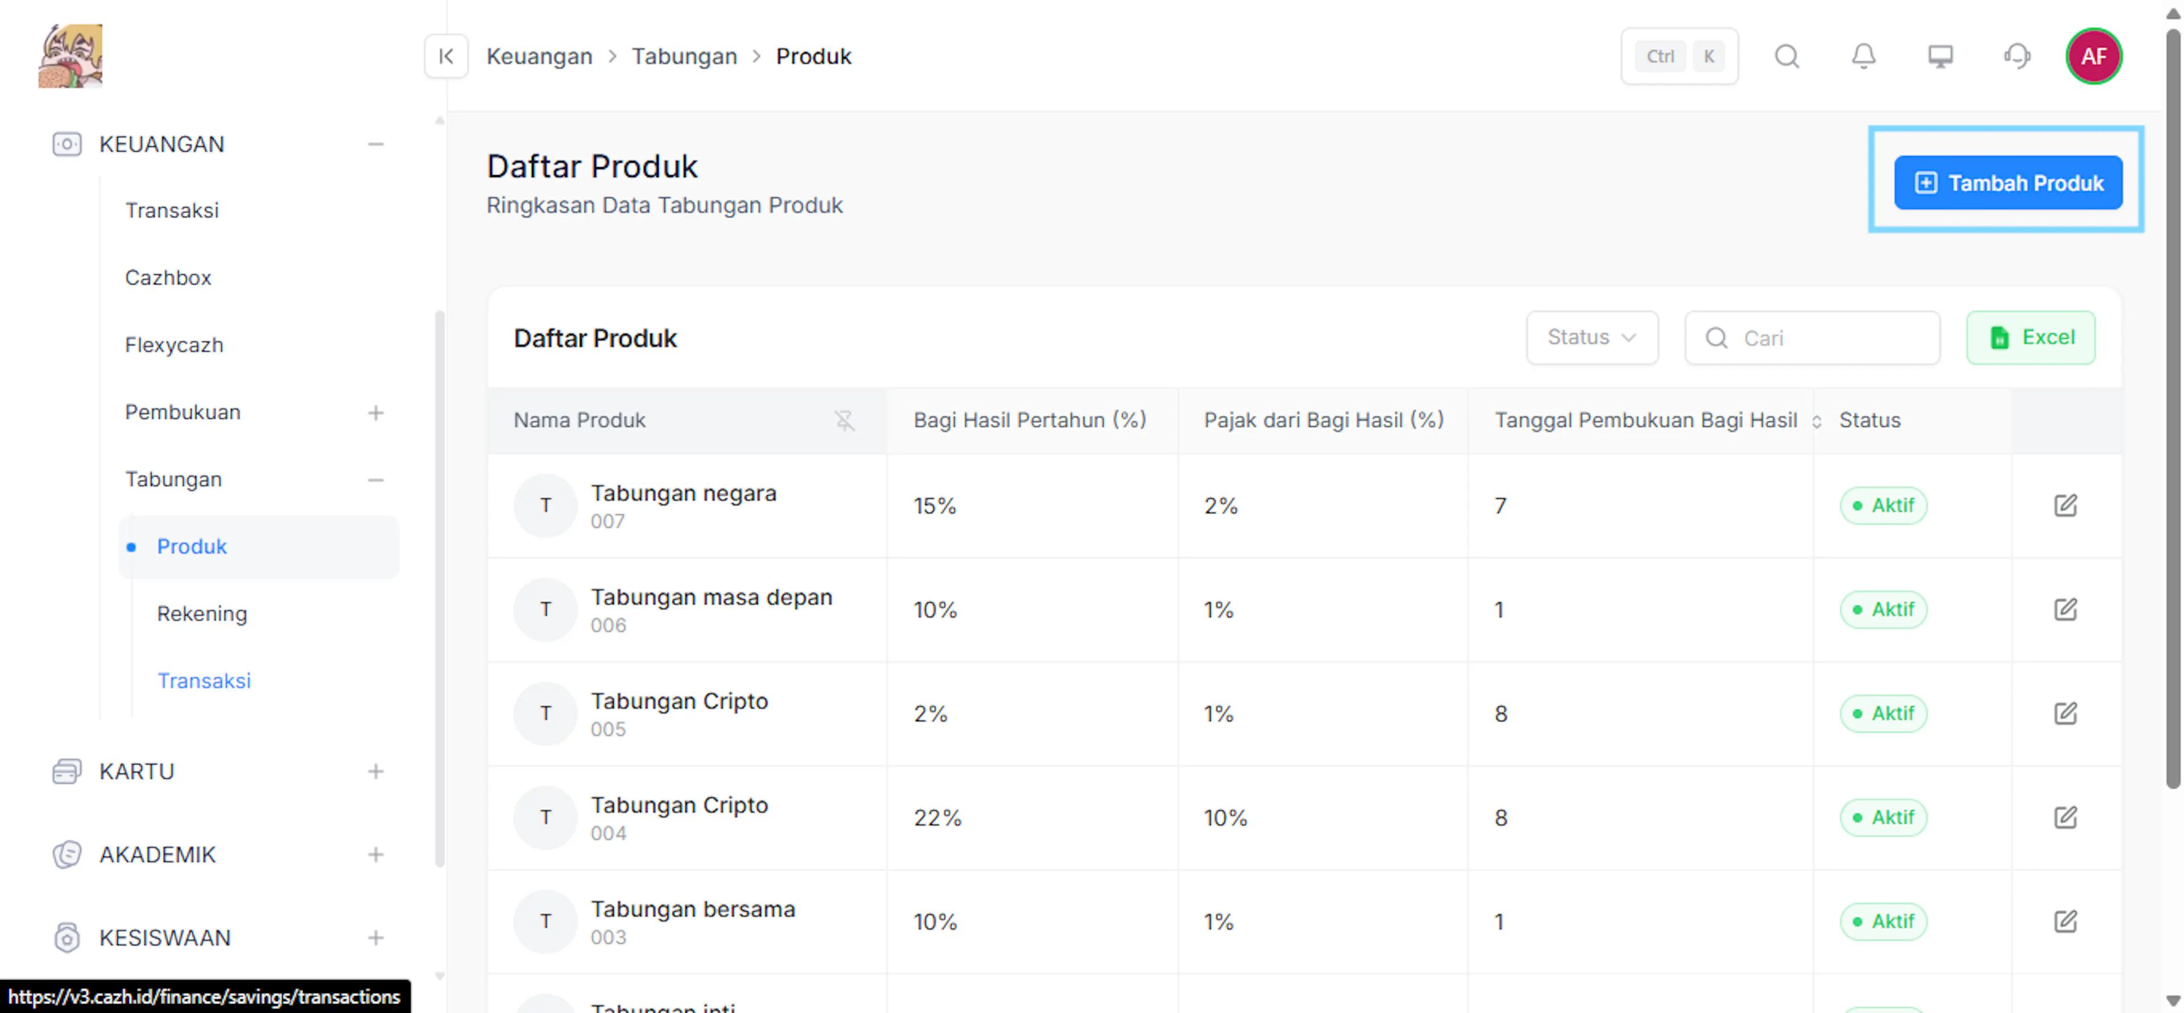Go to Keuangan breadcrumb
This screenshot has height=1013, width=2184.
tap(539, 56)
